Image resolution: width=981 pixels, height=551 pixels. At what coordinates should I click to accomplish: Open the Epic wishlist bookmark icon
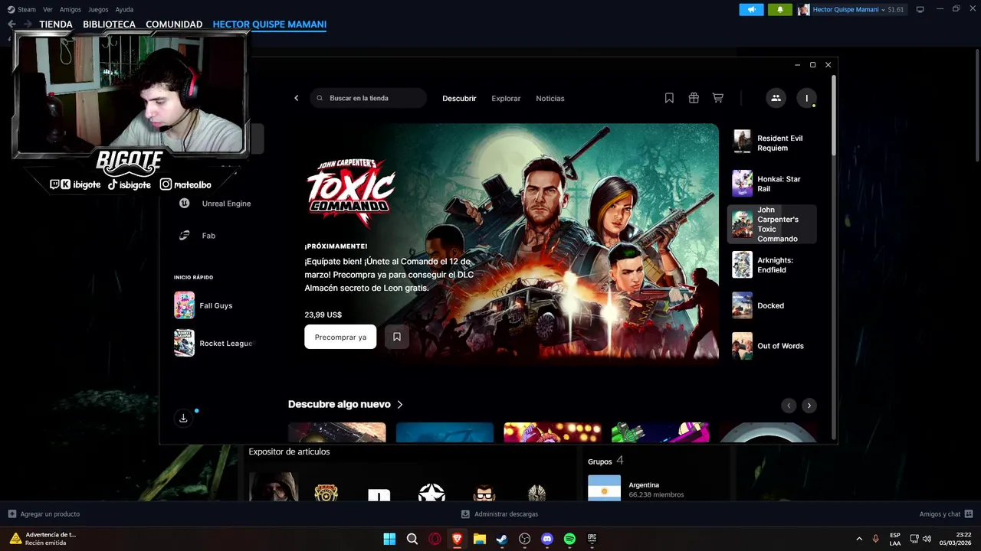[x=669, y=98]
